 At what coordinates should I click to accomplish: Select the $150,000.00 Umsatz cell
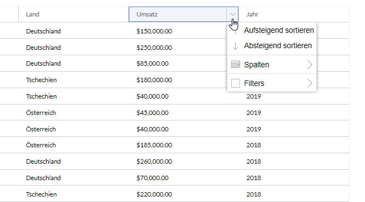coord(155,31)
